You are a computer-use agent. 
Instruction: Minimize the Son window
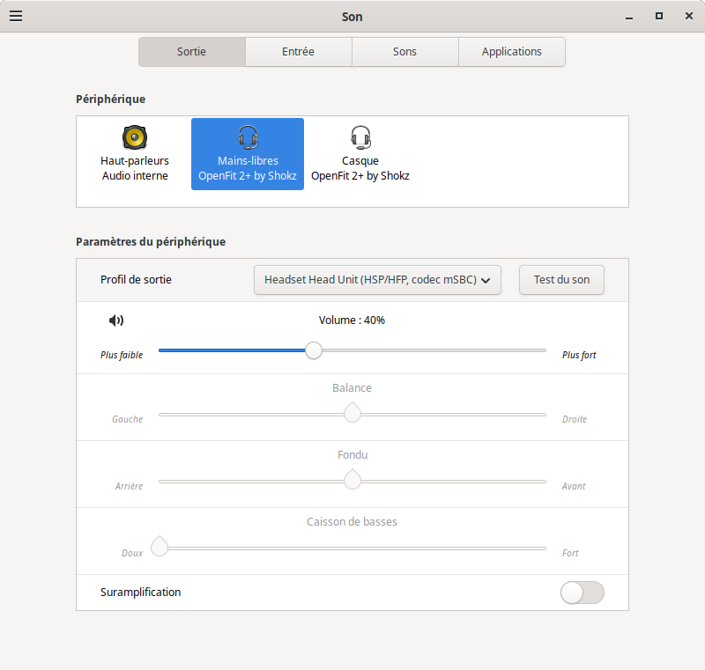point(629,17)
